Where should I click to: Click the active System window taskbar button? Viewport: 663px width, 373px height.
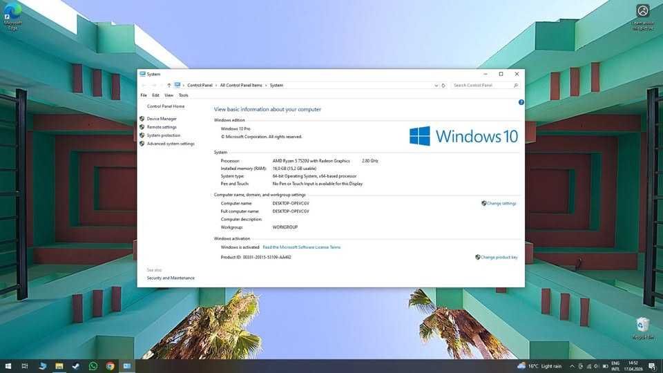click(x=127, y=366)
